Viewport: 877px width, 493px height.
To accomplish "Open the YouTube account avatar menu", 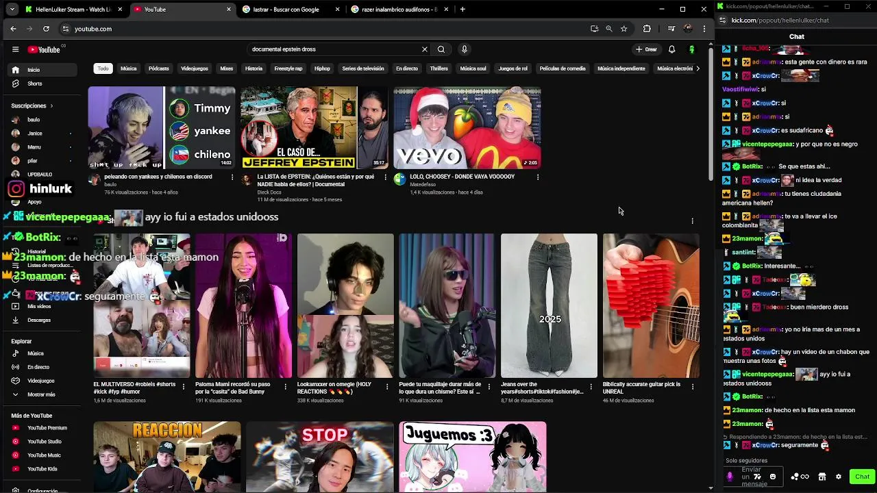I will pos(691,49).
